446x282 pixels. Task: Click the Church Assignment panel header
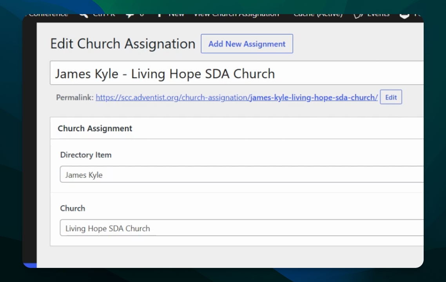pyautogui.click(x=237, y=128)
